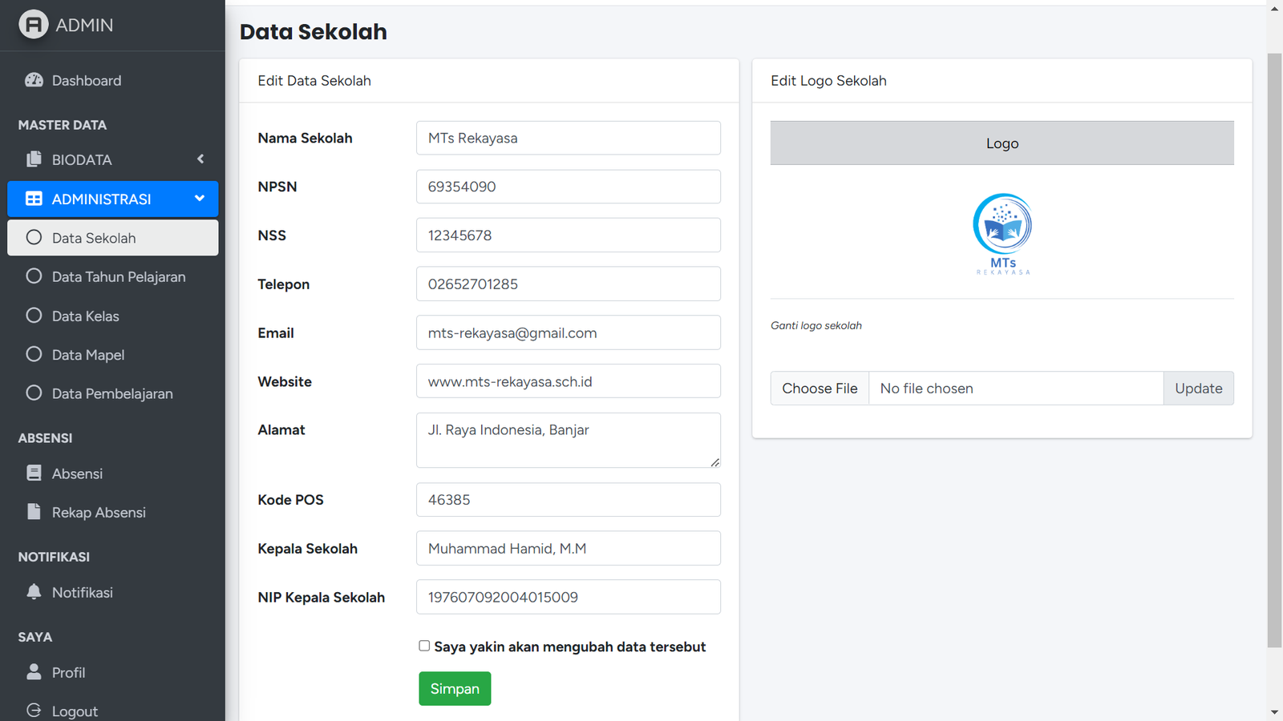The width and height of the screenshot is (1283, 721).
Task: Click the Biodata copy icon
Action: point(34,159)
